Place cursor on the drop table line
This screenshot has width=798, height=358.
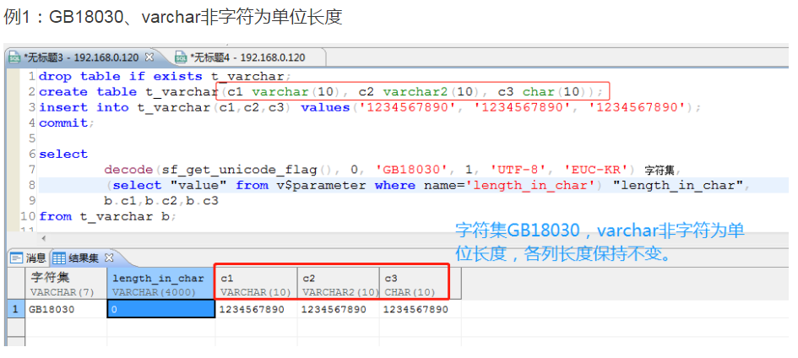(x=164, y=77)
